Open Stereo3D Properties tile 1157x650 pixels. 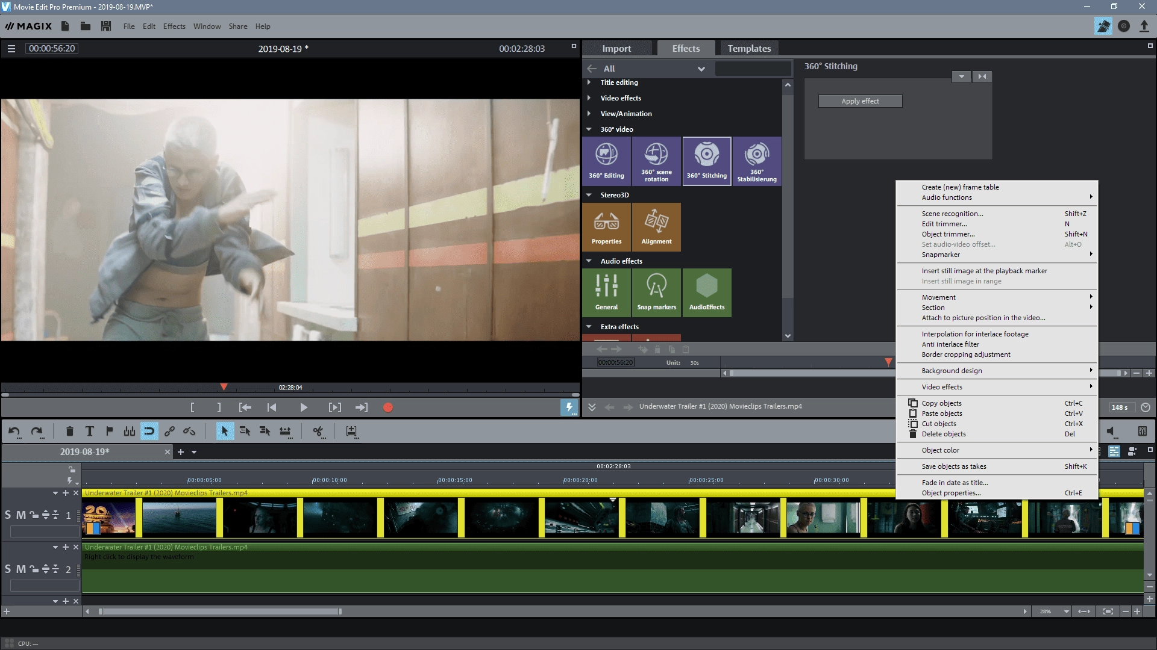tap(606, 227)
